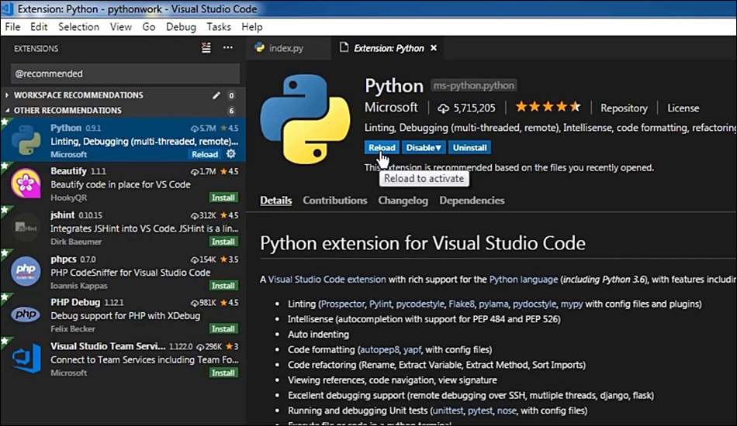Open the Repository link
The width and height of the screenshot is (737, 426).
tap(624, 108)
